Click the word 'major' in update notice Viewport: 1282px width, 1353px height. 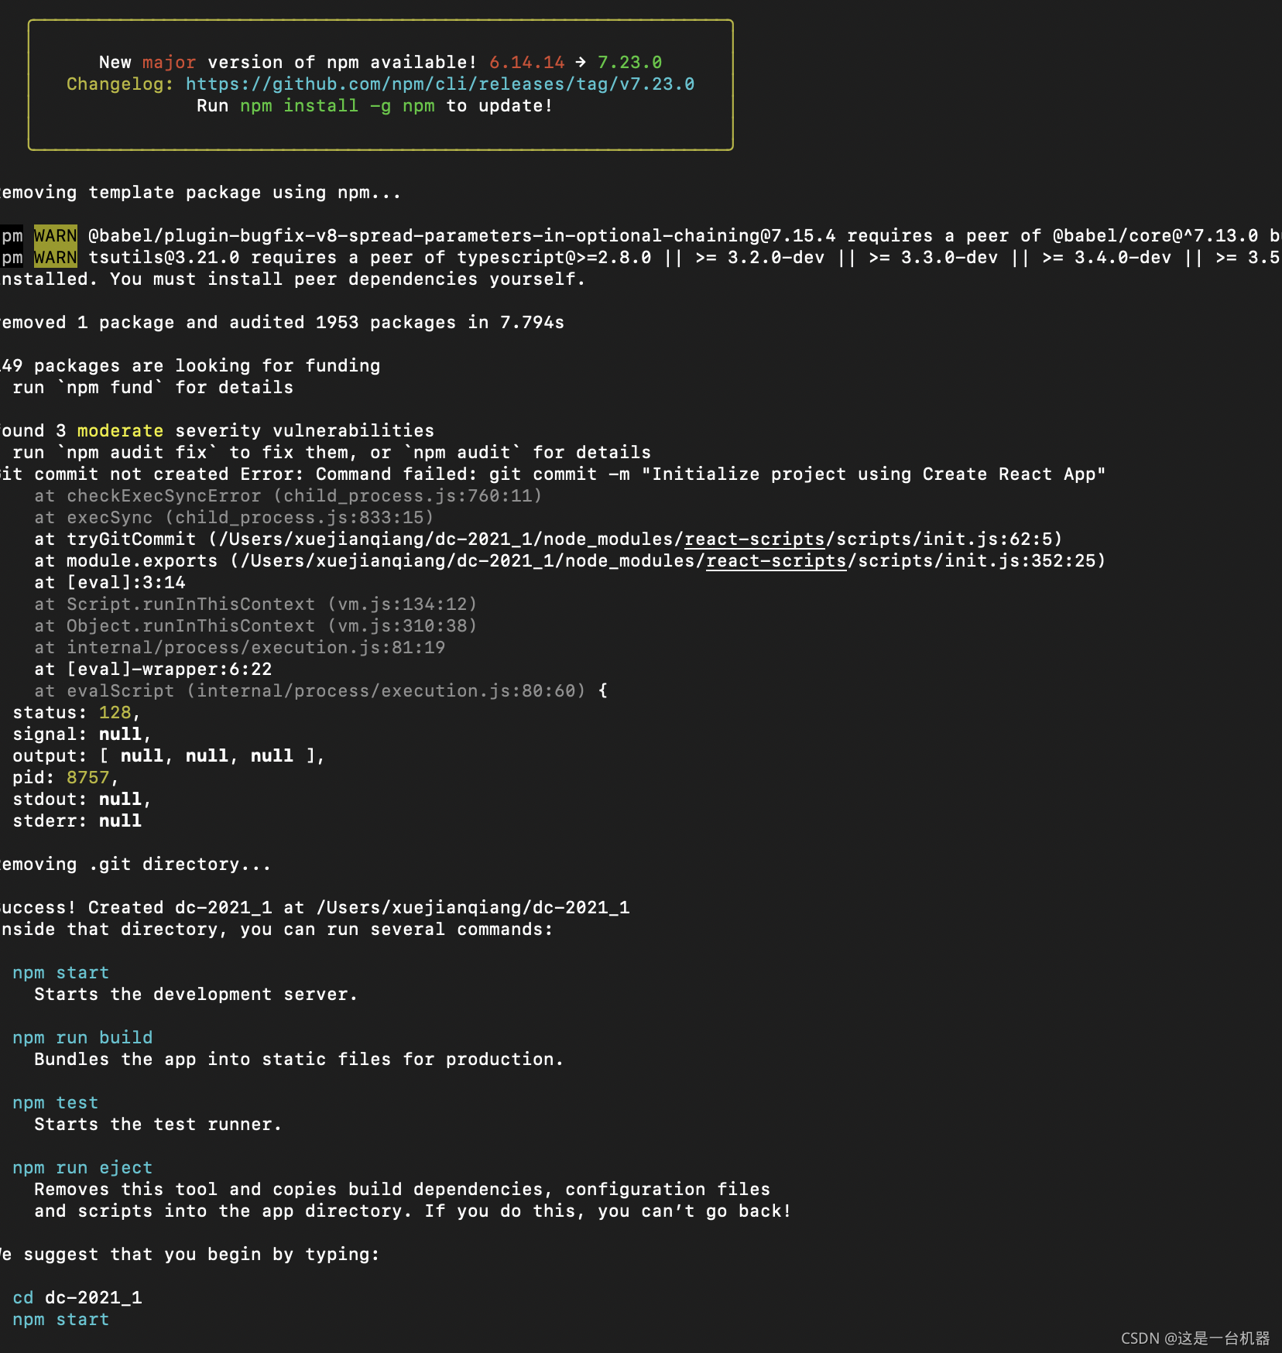[x=169, y=62]
